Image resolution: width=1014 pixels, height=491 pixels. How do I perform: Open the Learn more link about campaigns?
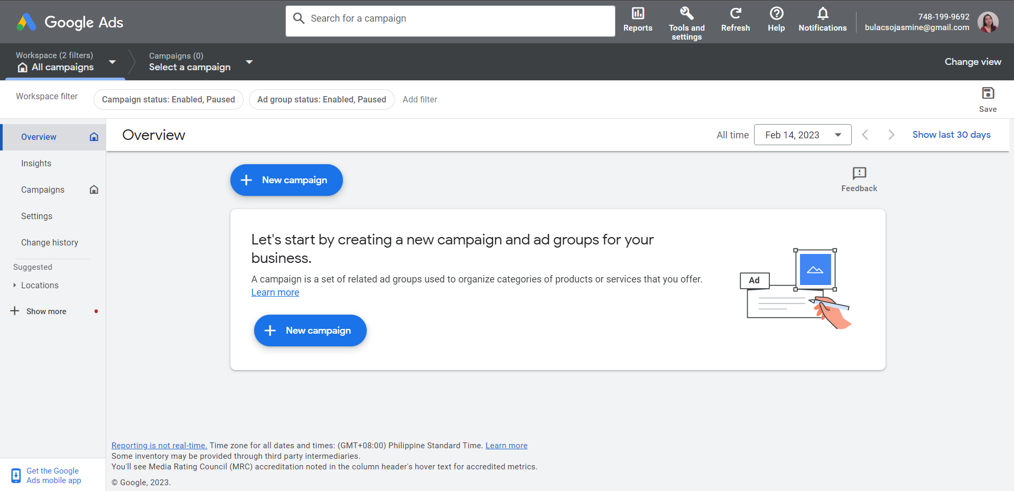275,292
